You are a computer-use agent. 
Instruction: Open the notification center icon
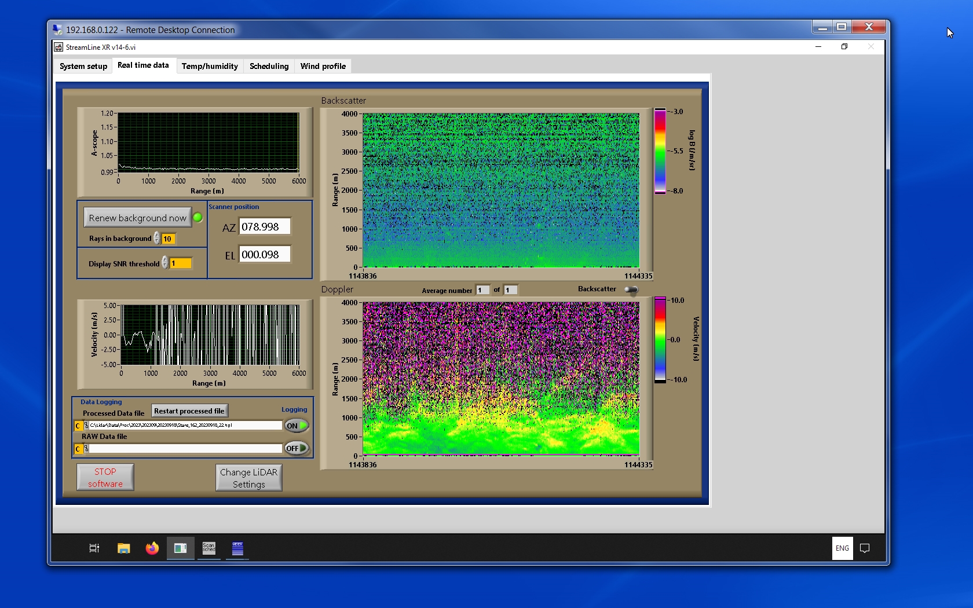865,548
